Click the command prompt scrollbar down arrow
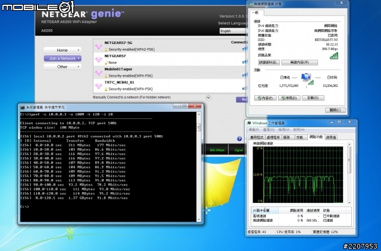The width and height of the screenshot is (381, 251). click(x=199, y=219)
